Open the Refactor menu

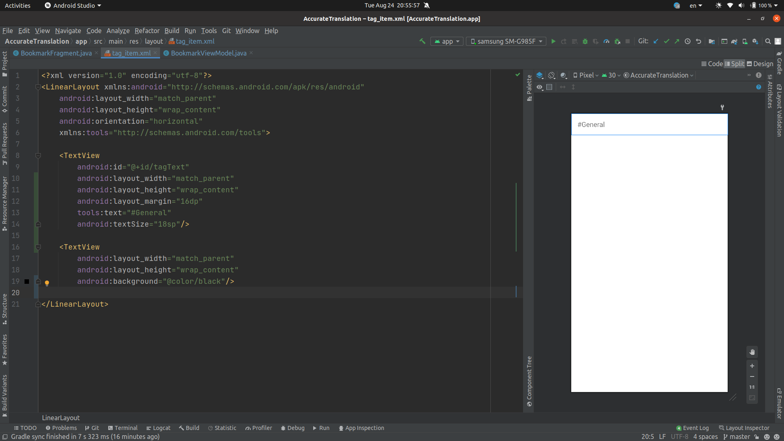pos(147,31)
